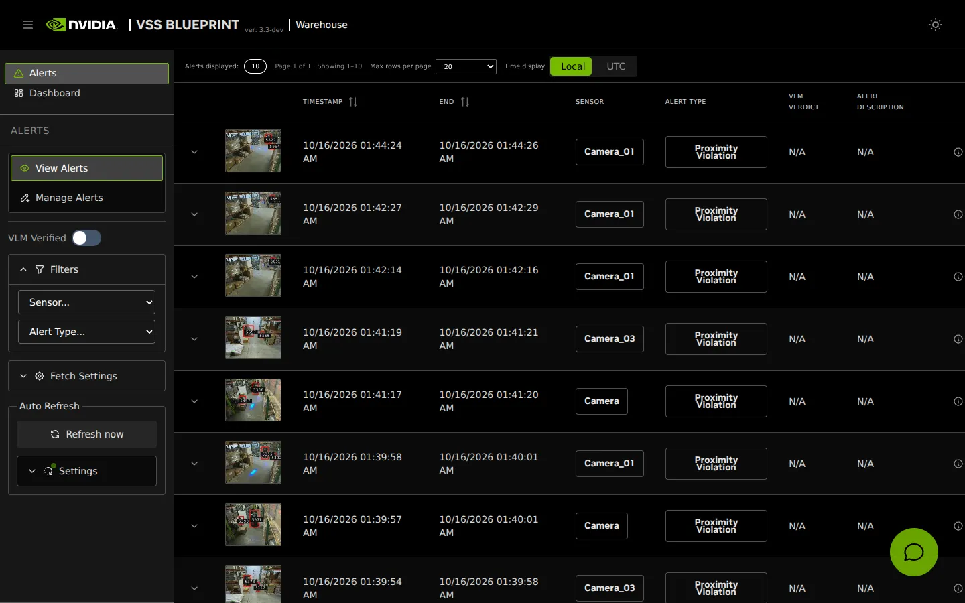Click Camera_01 sensor chip in 01:44:24 row

pyautogui.click(x=609, y=152)
